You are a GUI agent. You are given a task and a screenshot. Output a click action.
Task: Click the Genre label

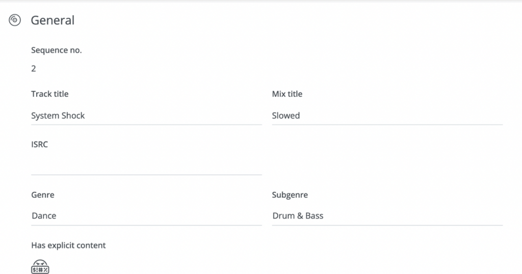(x=43, y=195)
